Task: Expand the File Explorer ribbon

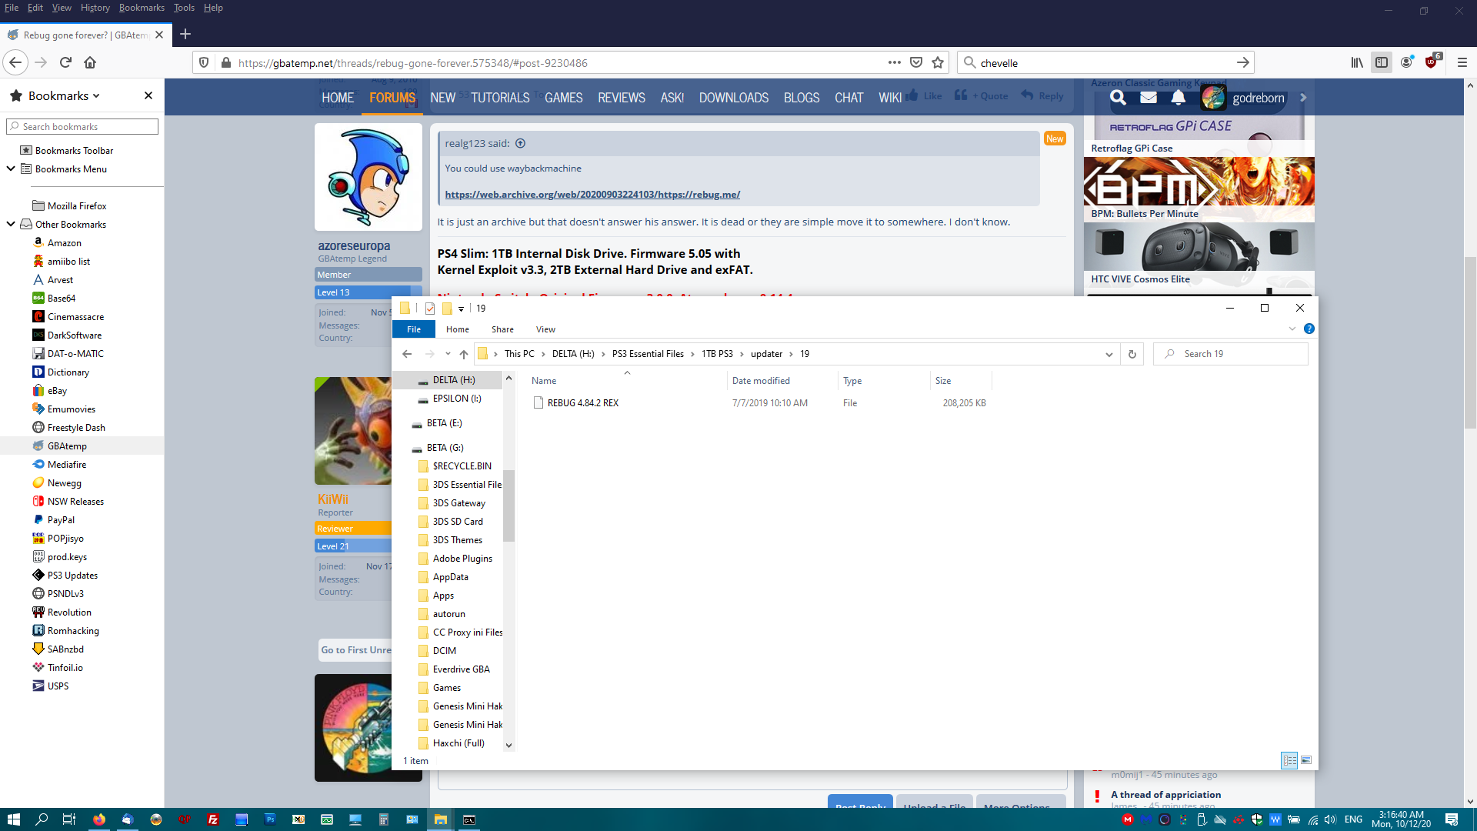Action: coord(1292,329)
